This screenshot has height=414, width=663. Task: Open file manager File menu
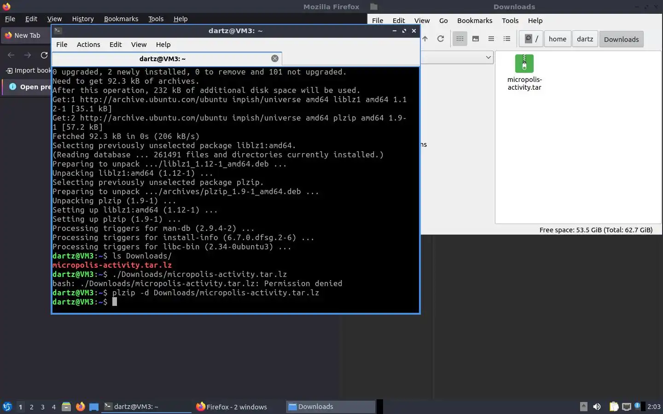[378, 21]
